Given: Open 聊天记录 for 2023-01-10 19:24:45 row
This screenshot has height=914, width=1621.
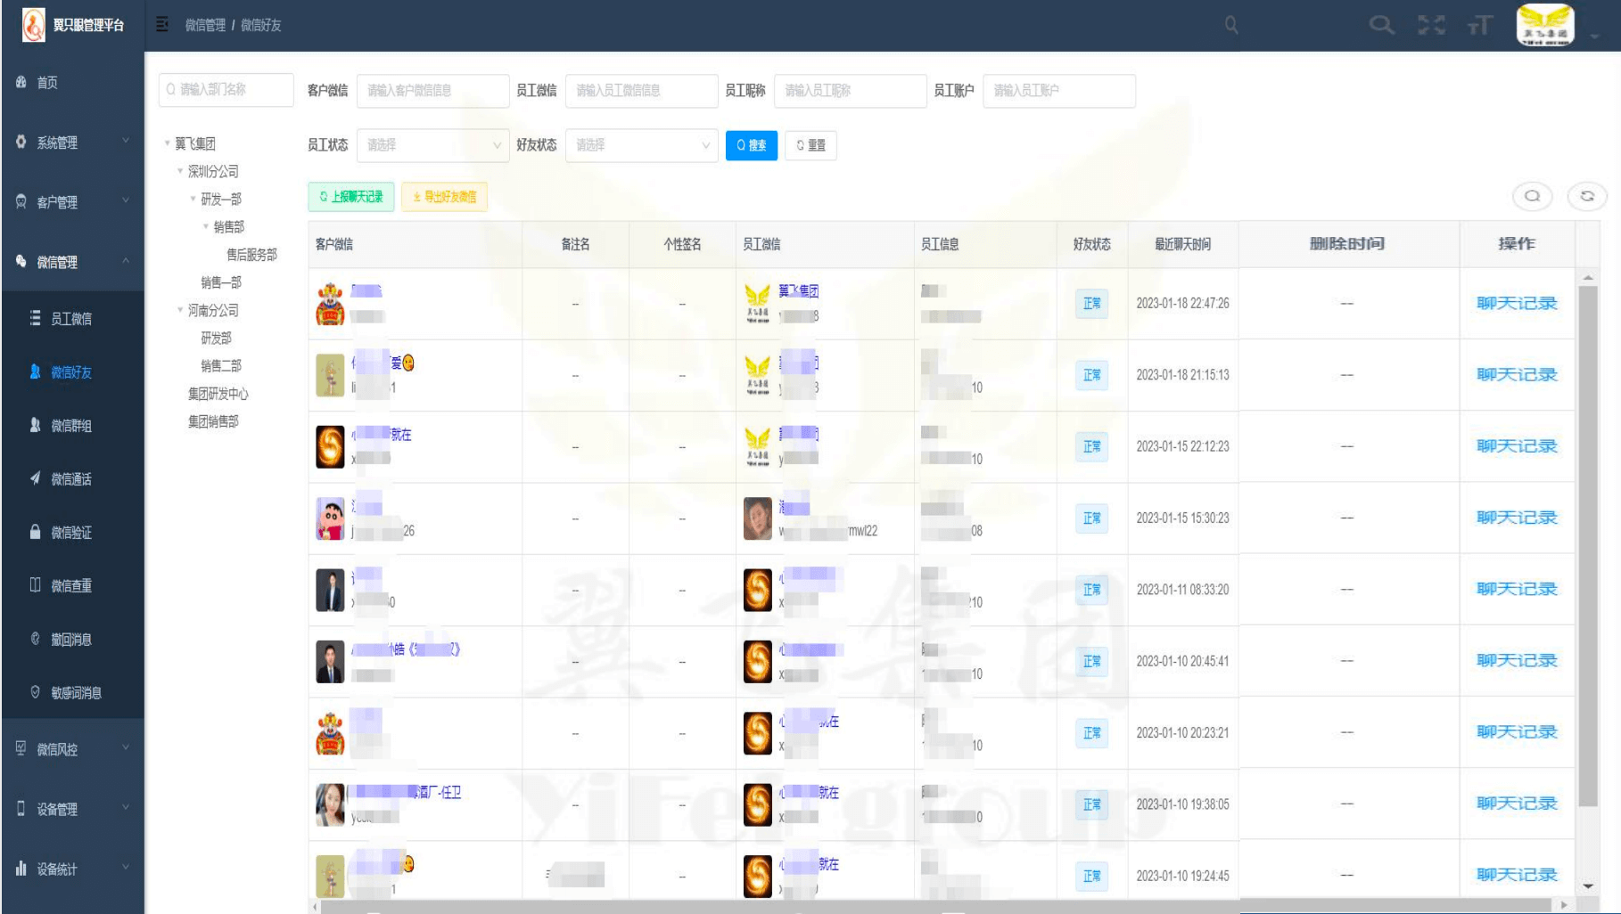Looking at the screenshot, I should click(x=1517, y=875).
